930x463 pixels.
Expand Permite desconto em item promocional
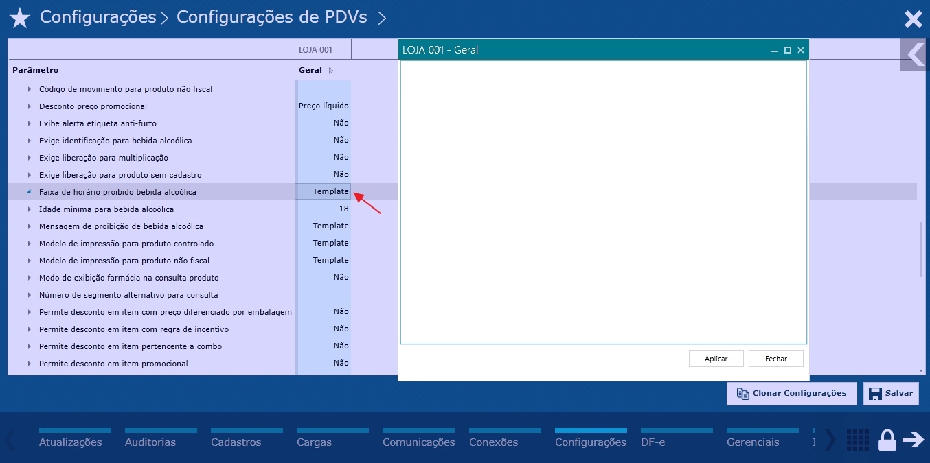pyautogui.click(x=30, y=364)
